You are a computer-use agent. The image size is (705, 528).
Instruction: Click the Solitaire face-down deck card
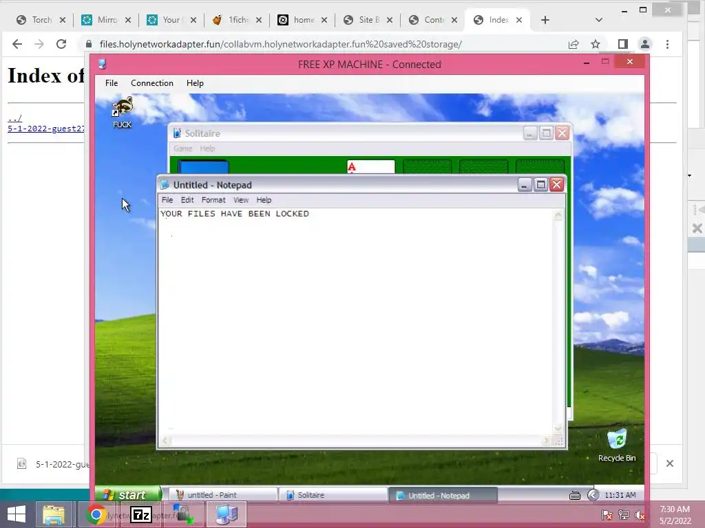(203, 166)
